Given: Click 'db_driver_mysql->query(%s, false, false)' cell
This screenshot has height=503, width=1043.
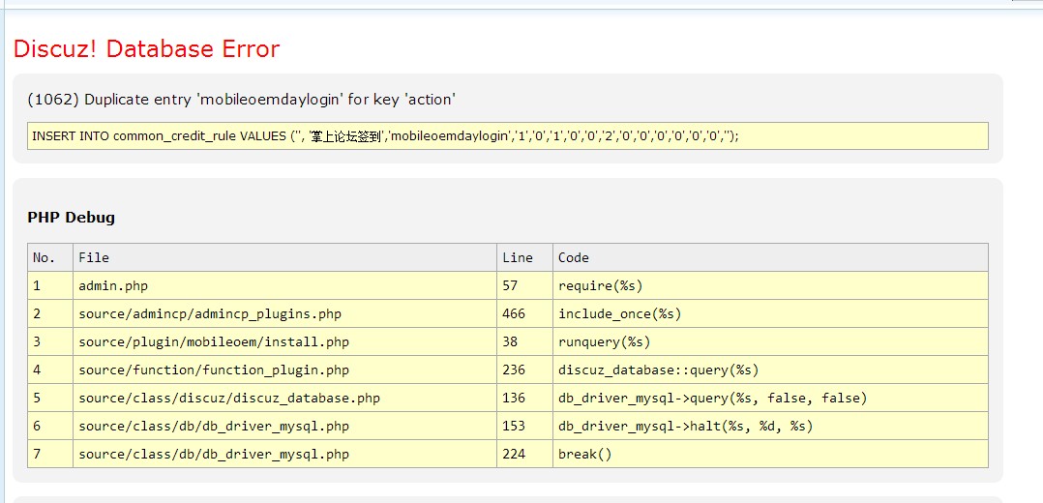Looking at the screenshot, I should tap(770, 398).
